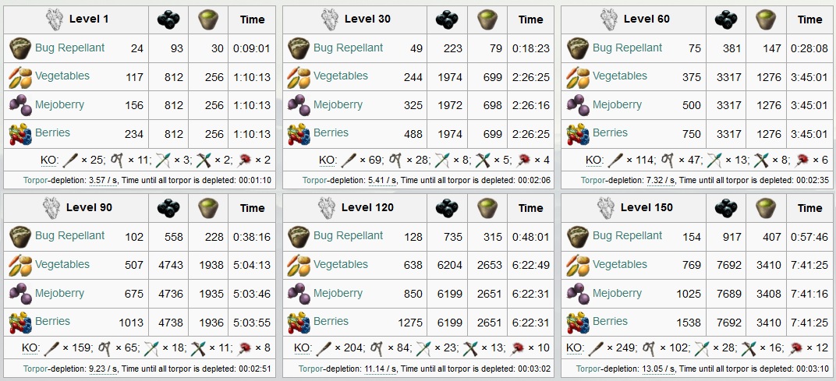Click the Berries icon in Level 150 table
The width and height of the screenshot is (836, 381).
(x=578, y=322)
